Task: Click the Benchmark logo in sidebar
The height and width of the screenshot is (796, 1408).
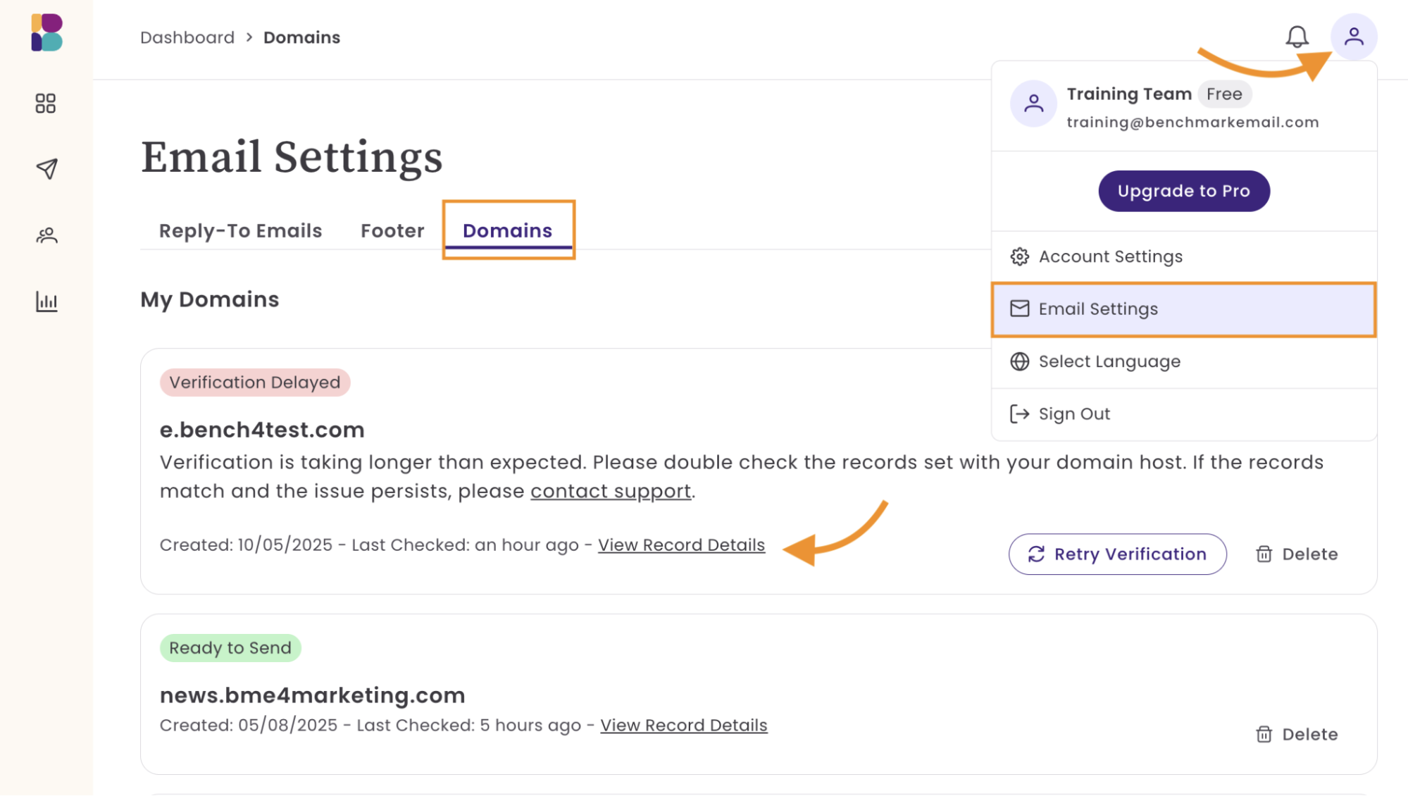Action: point(46,32)
